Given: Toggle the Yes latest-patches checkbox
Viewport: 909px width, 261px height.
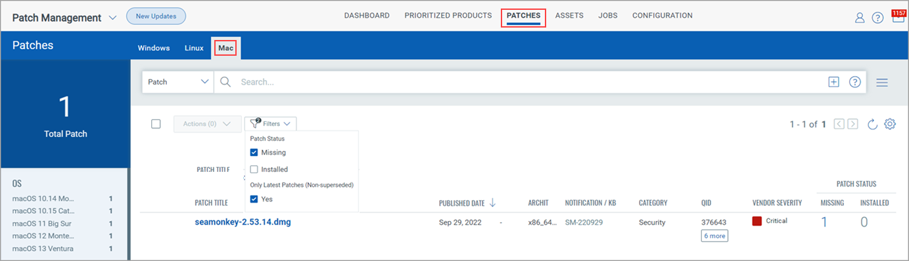Looking at the screenshot, I should tap(254, 199).
